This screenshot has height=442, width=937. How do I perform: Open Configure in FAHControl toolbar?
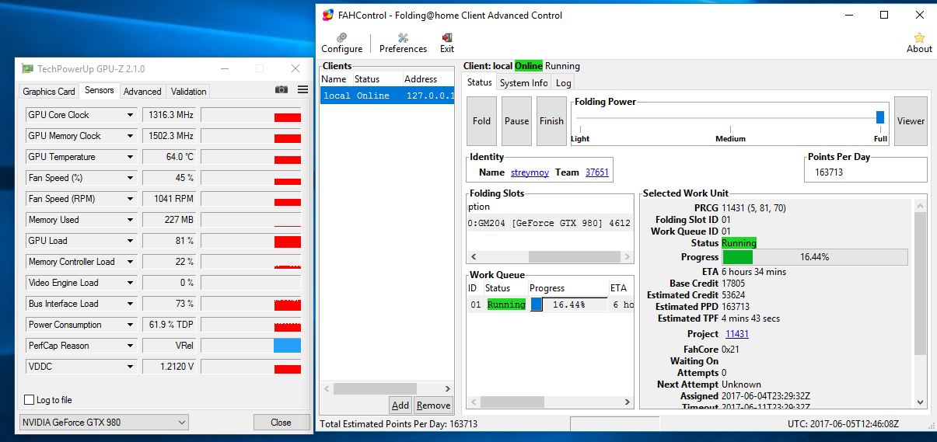(x=342, y=43)
